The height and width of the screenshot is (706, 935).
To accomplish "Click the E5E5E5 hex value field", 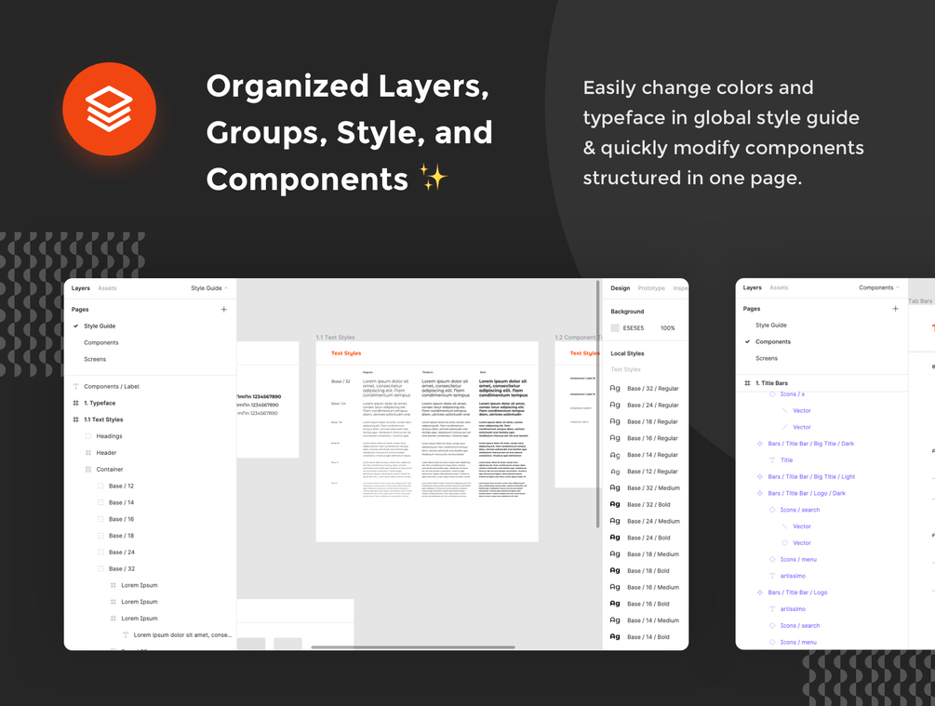I will tap(634, 328).
